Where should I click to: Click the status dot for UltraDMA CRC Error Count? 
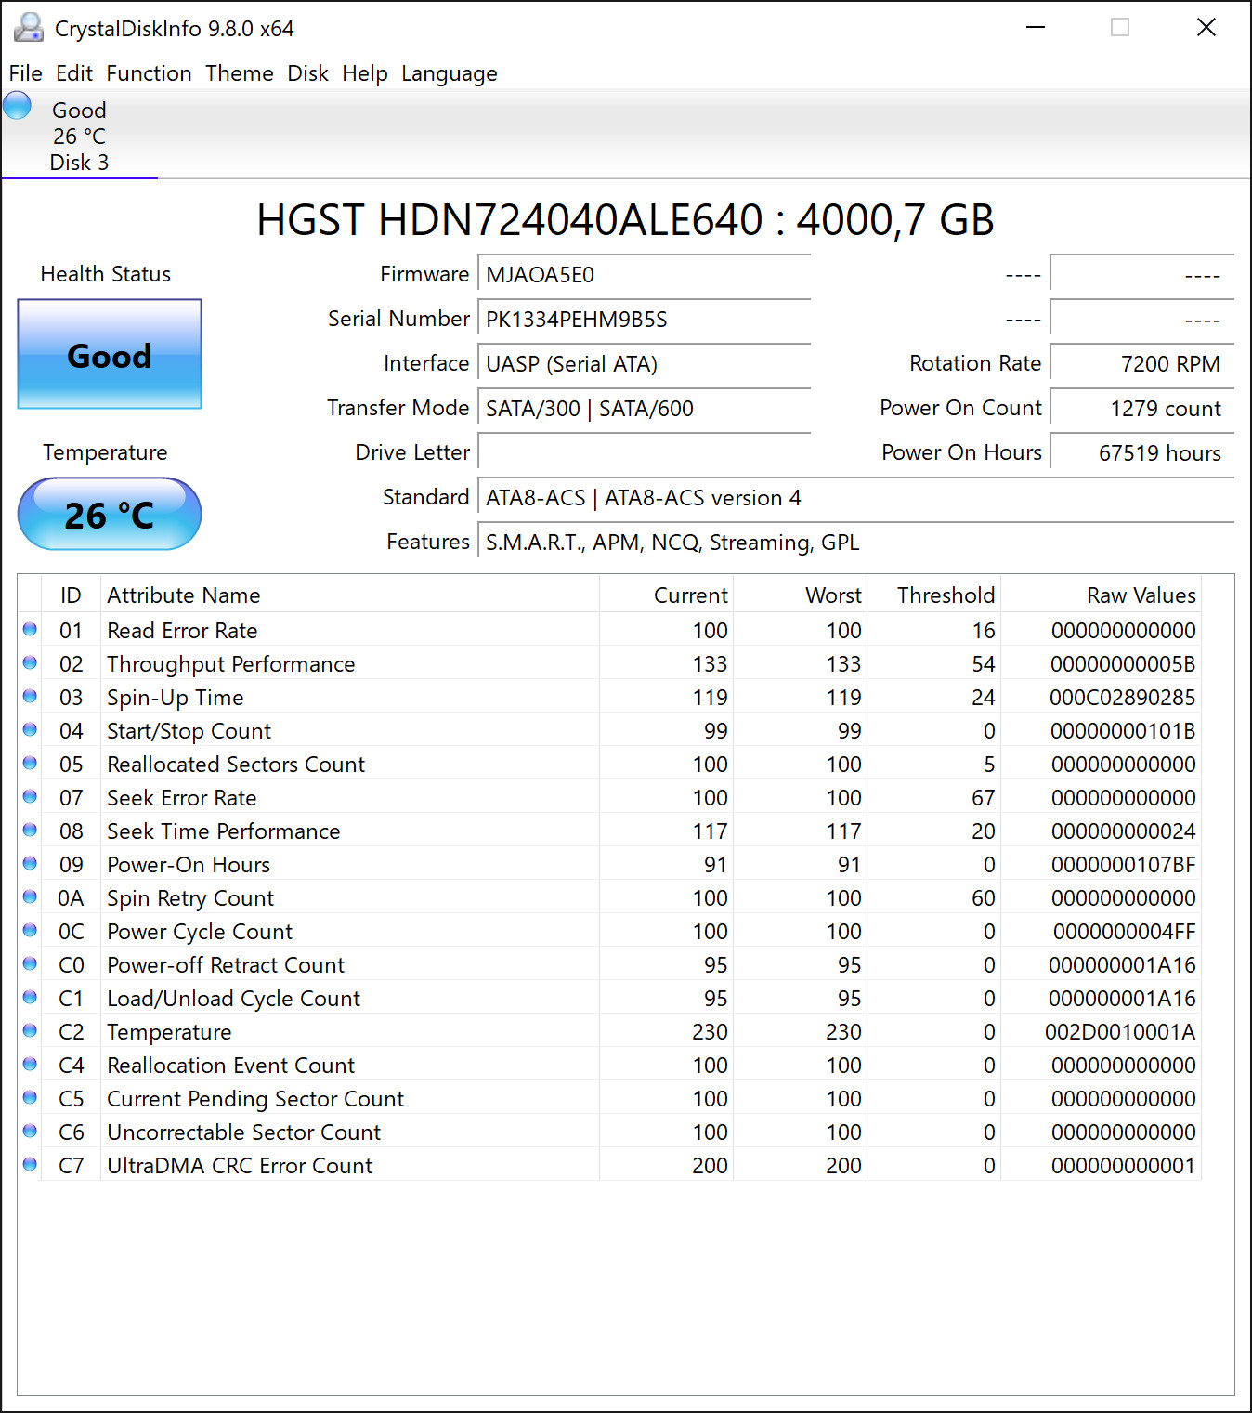30,1165
